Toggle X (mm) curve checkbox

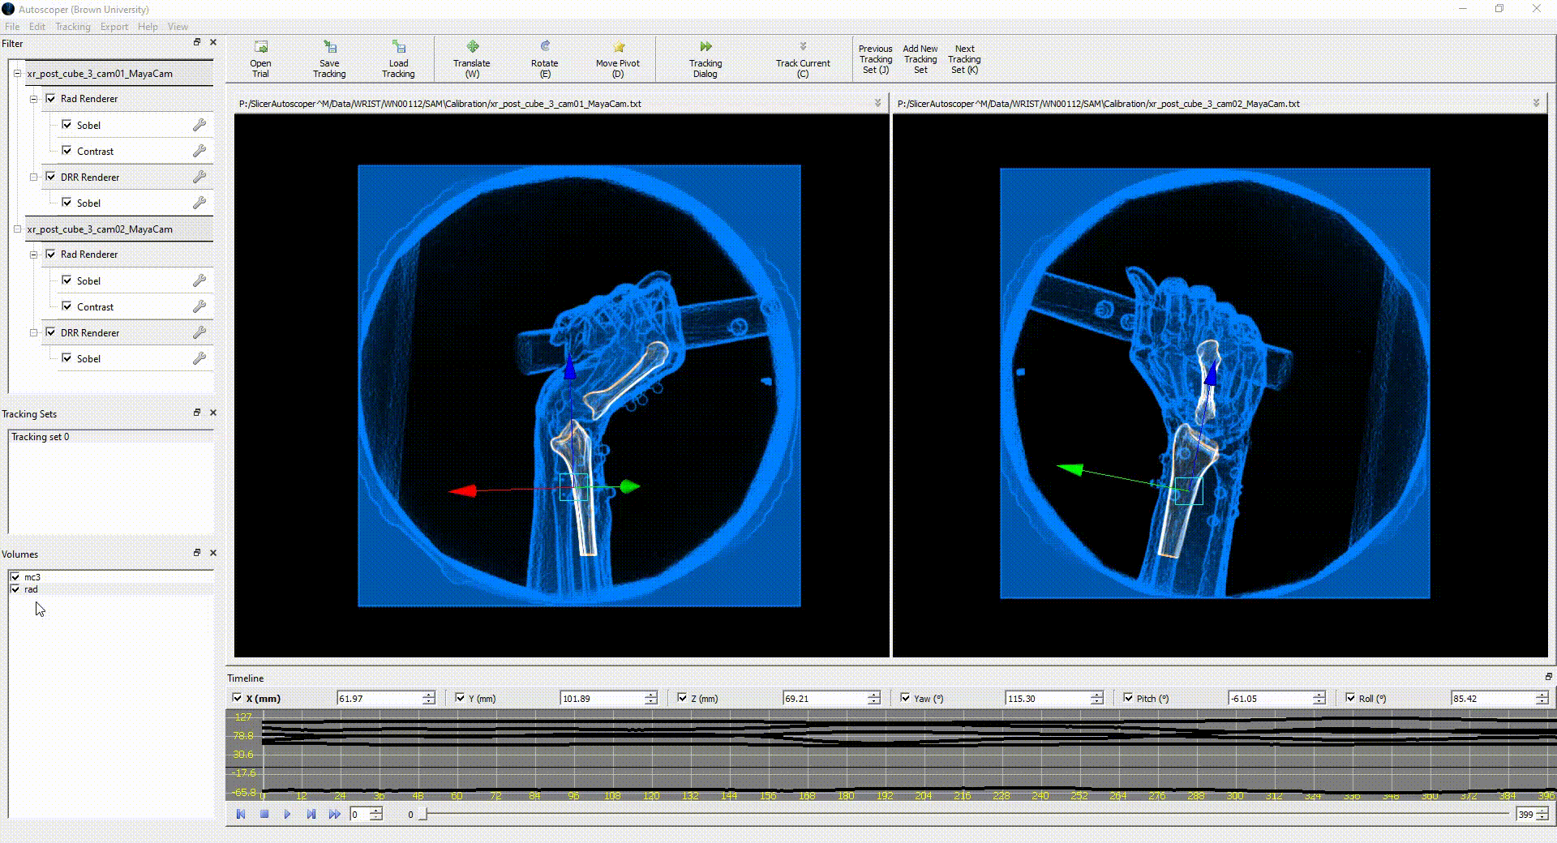coord(237,698)
